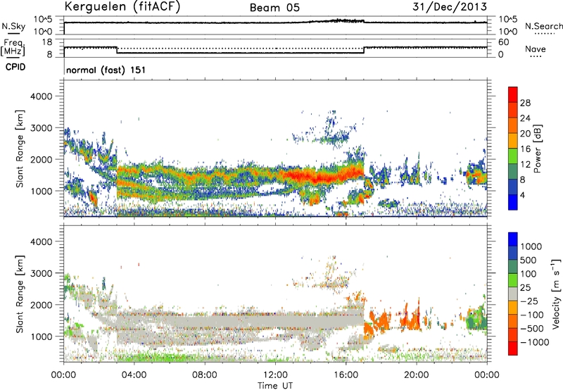This screenshot has width=563, height=390.
Task: Pick the Velocity segment between -25 and -100
Action: pyautogui.click(x=513, y=308)
